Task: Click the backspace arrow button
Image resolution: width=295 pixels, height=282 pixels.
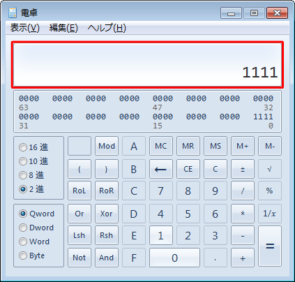Action: pos(161,169)
